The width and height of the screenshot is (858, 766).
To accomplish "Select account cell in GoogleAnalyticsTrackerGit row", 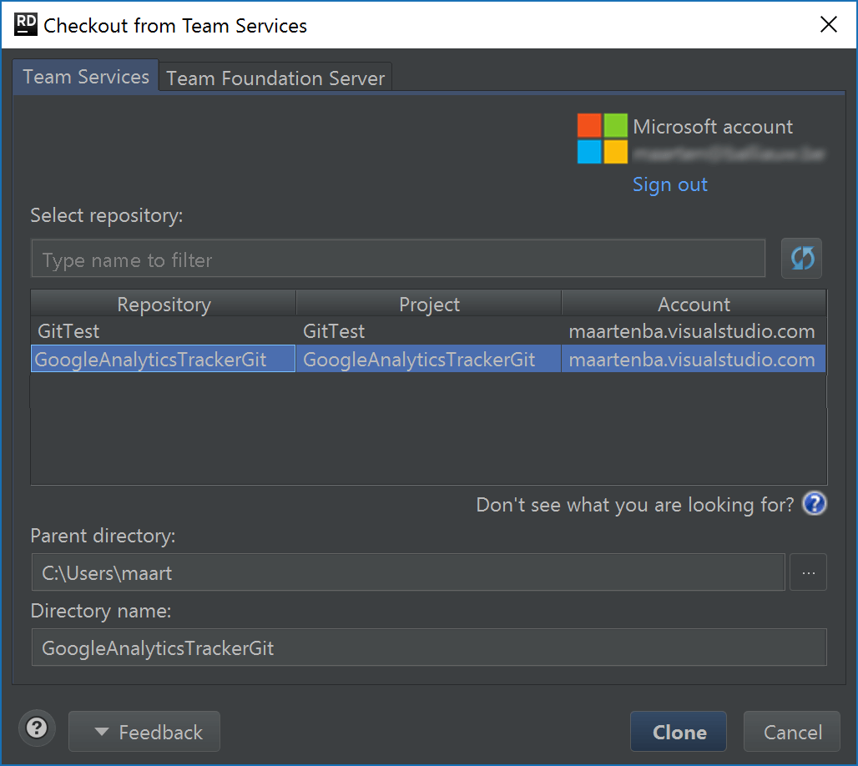I will tap(694, 359).
